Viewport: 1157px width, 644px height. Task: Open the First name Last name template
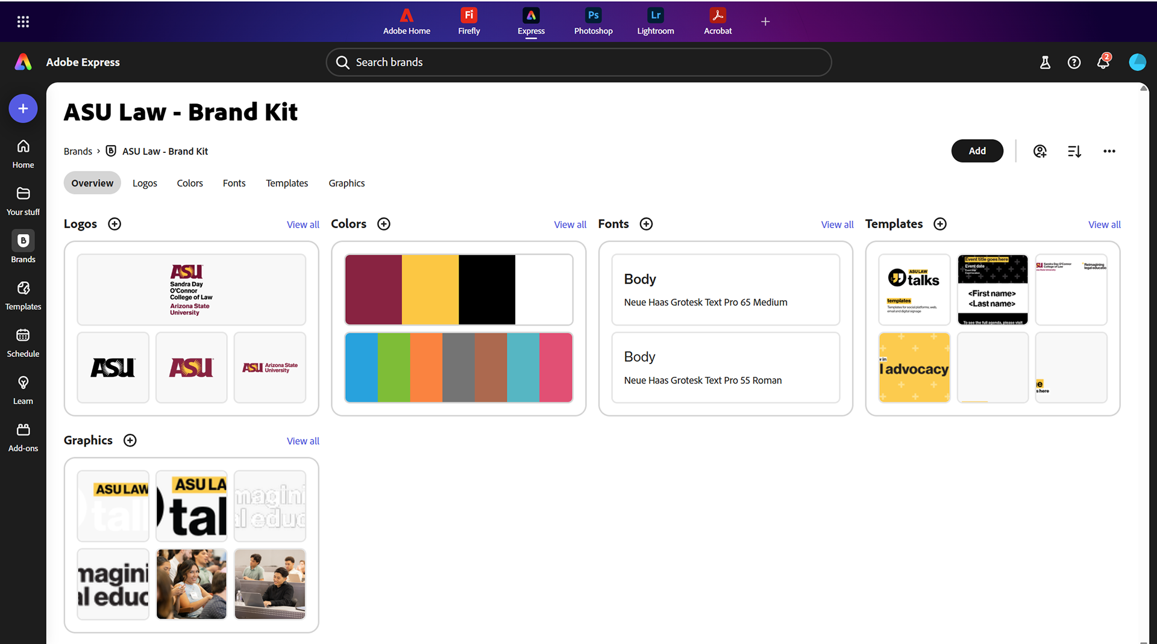coord(992,289)
